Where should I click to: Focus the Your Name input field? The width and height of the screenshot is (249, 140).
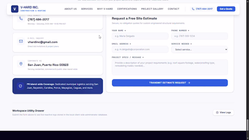(x=140, y=36)
